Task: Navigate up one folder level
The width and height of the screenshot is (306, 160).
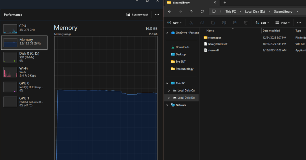Action: point(191,11)
